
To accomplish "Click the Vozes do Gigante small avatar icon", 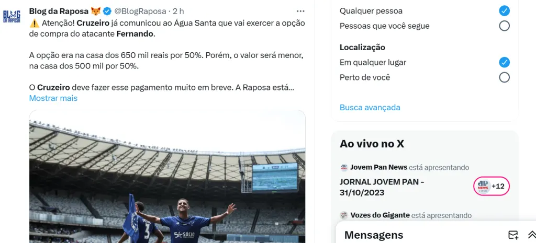I will pyautogui.click(x=344, y=215).
